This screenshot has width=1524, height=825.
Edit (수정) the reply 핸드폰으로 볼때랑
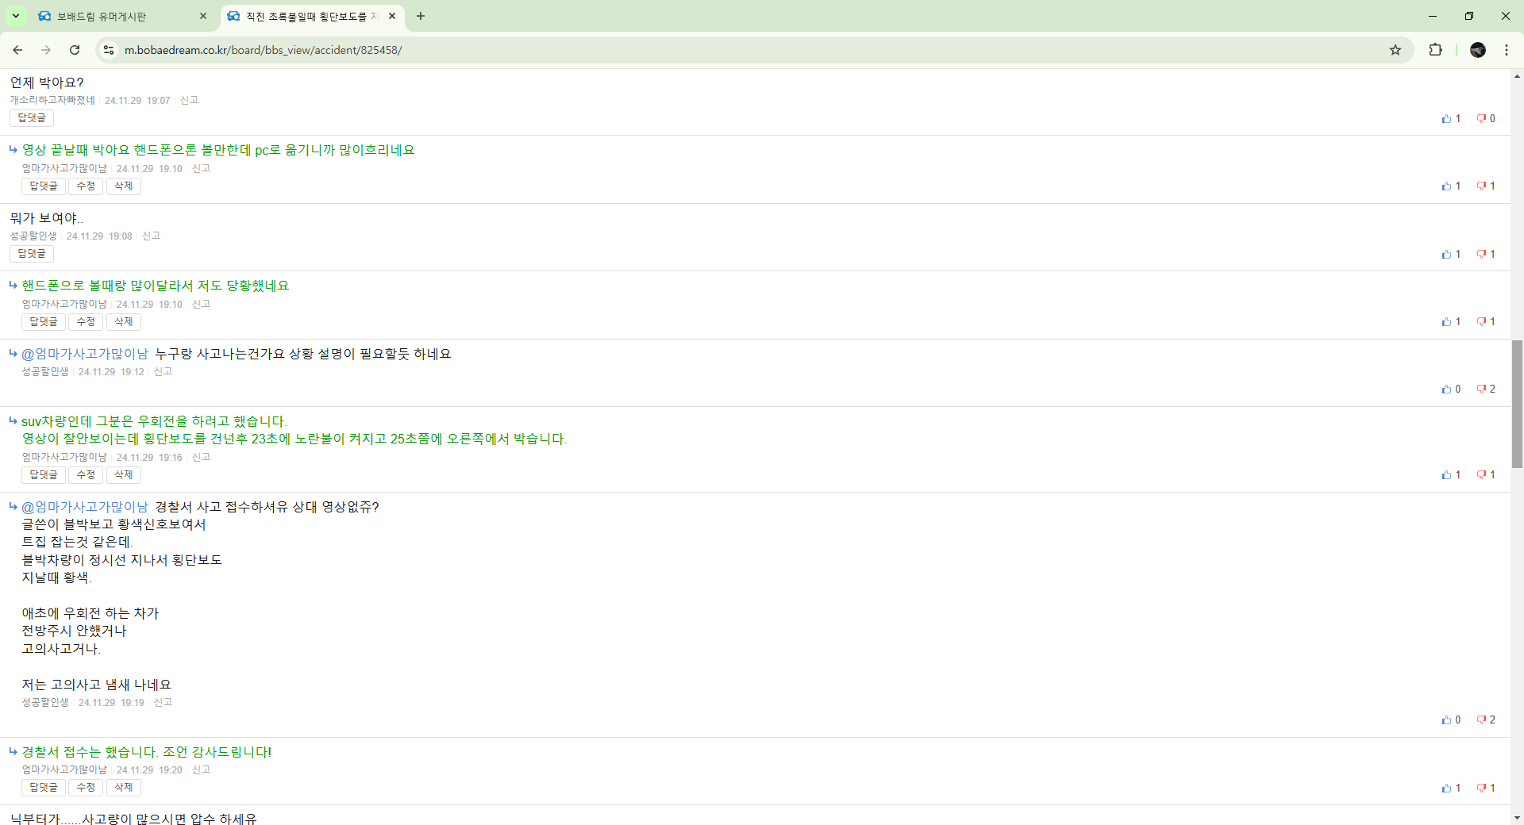86,322
